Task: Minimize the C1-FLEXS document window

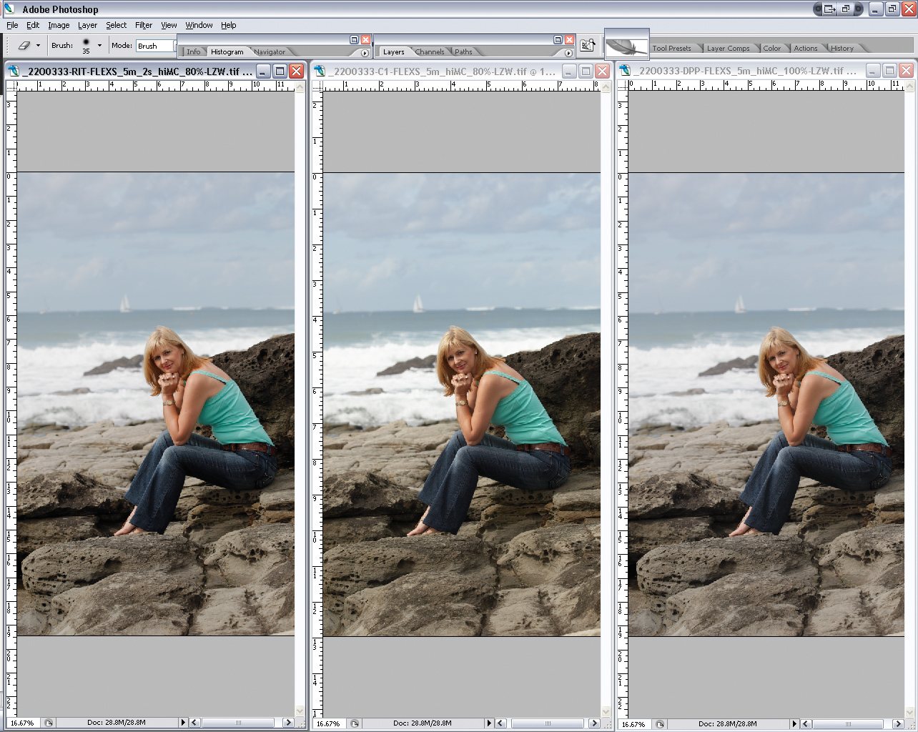Action: (x=569, y=71)
